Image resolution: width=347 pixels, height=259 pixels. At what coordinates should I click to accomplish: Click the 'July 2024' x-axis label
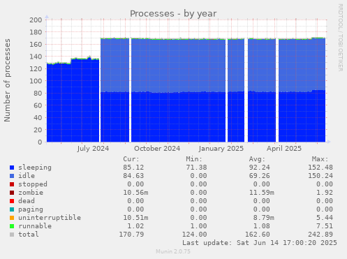click(x=93, y=149)
